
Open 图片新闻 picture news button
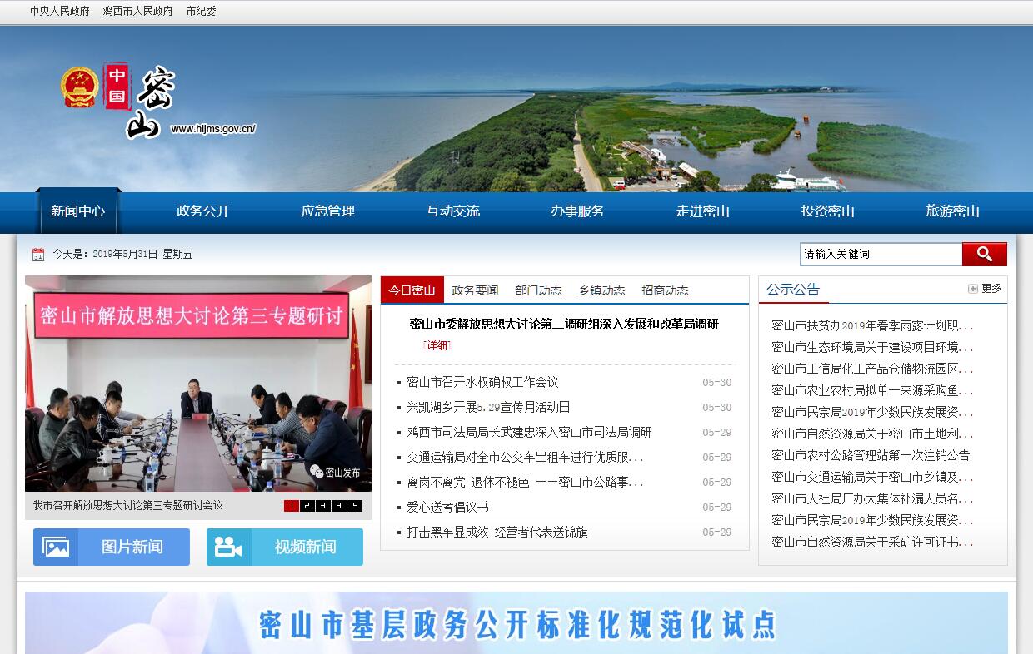pos(112,547)
